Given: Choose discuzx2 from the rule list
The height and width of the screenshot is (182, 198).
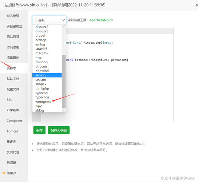Looking at the screenshot, I should point(47,27).
